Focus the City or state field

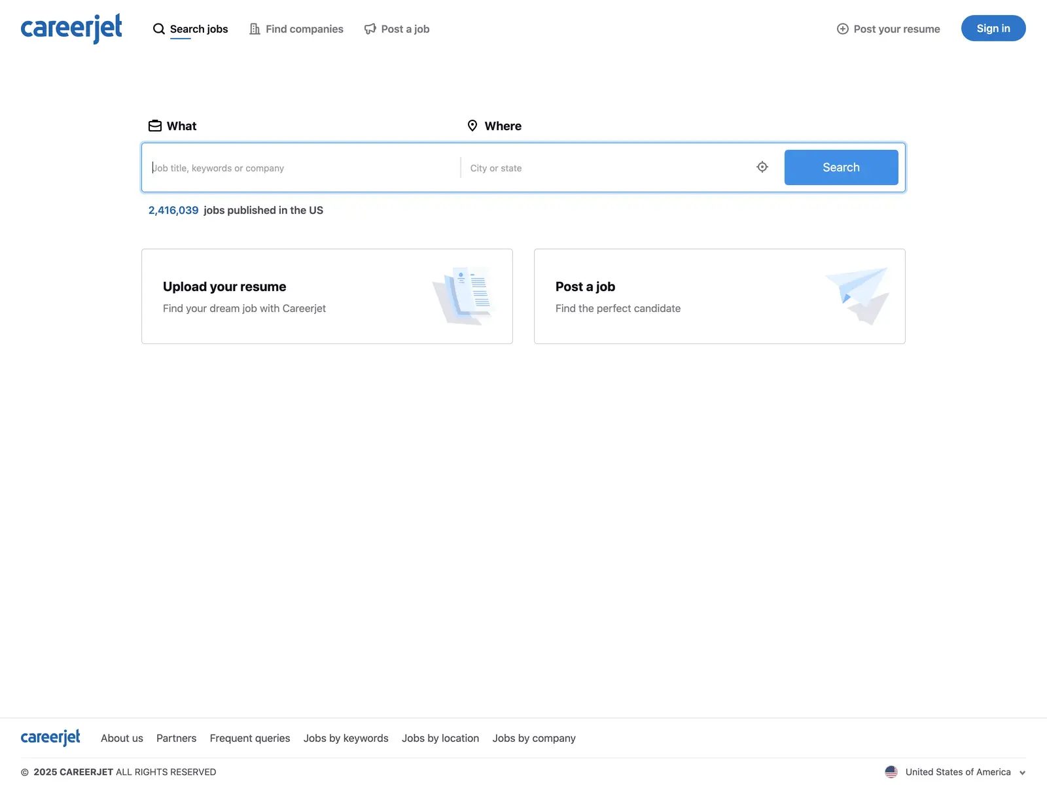coord(609,167)
